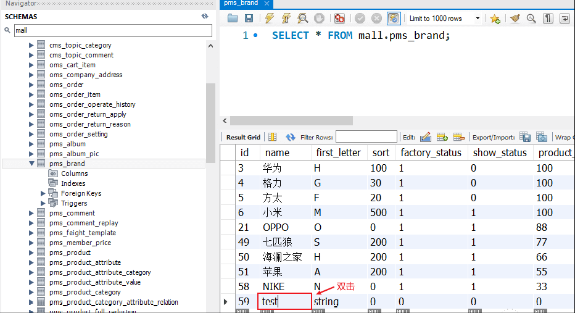Screen dimensions: 575x313
Task: Select the NIKE name cell
Action: coord(285,286)
